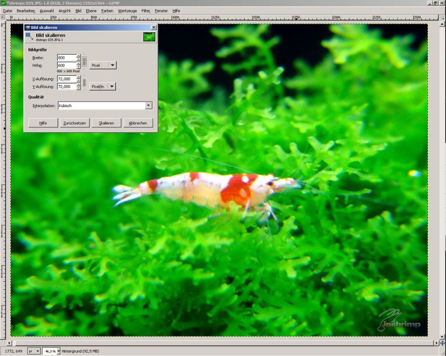446x356 pixels.
Task: Click the Skalieren button
Action: click(106, 123)
